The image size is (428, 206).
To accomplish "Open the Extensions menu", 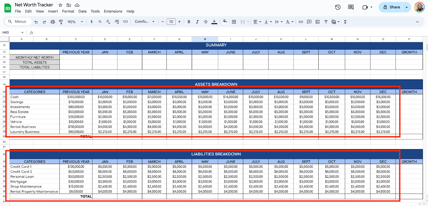I will (113, 11).
